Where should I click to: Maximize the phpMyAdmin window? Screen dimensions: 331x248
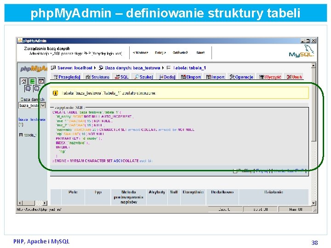click(308, 41)
